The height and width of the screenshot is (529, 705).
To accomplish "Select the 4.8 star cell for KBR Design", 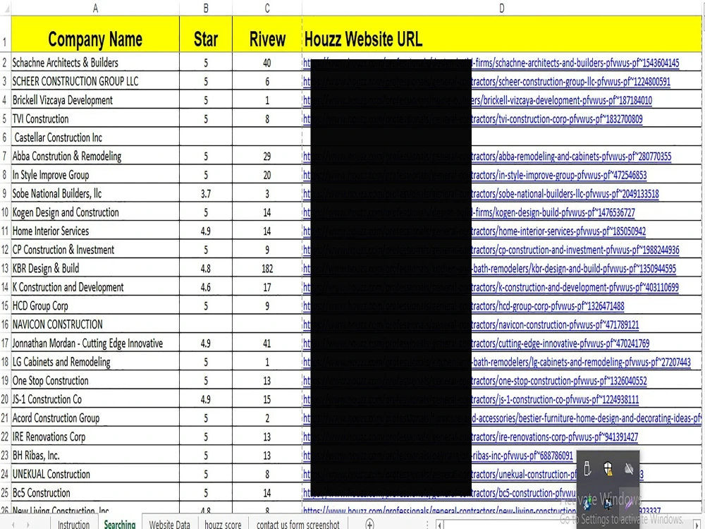I will tap(206, 269).
